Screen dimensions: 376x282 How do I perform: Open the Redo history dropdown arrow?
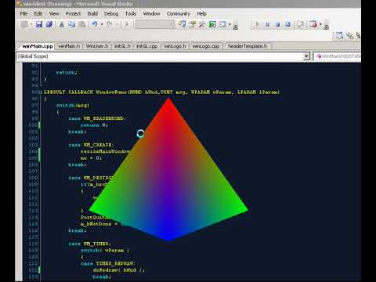tap(117, 24)
